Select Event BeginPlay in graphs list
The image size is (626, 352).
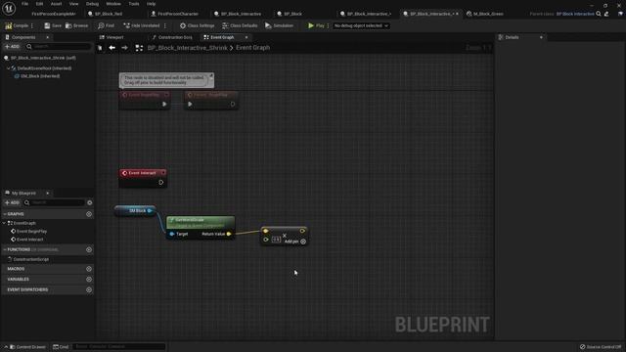click(x=31, y=232)
